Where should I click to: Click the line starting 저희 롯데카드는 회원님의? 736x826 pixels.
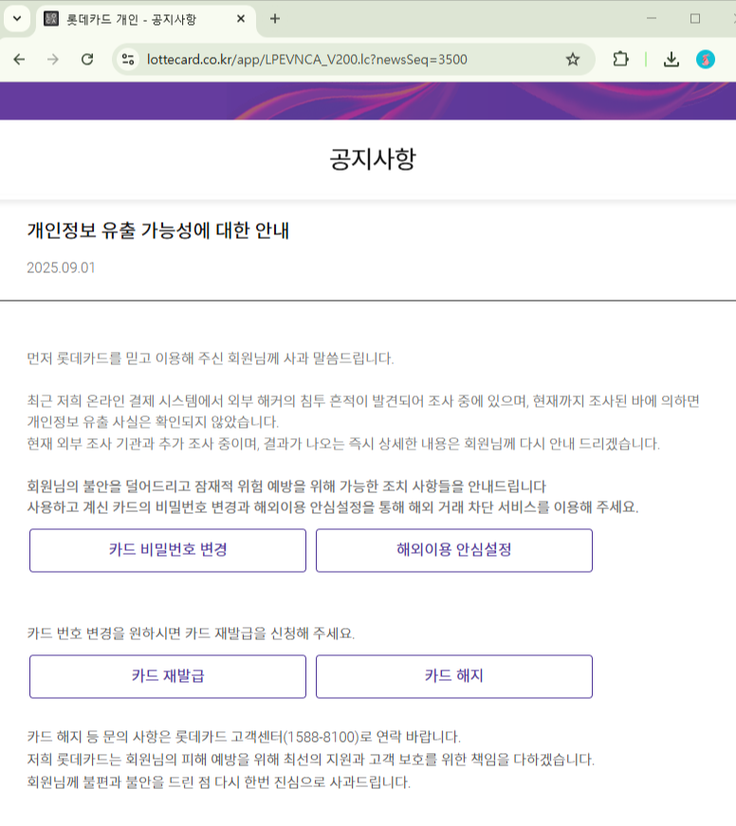click(311, 760)
